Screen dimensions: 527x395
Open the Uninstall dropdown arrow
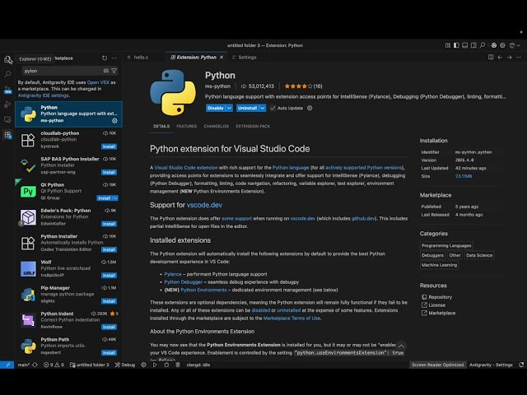tap(263, 108)
